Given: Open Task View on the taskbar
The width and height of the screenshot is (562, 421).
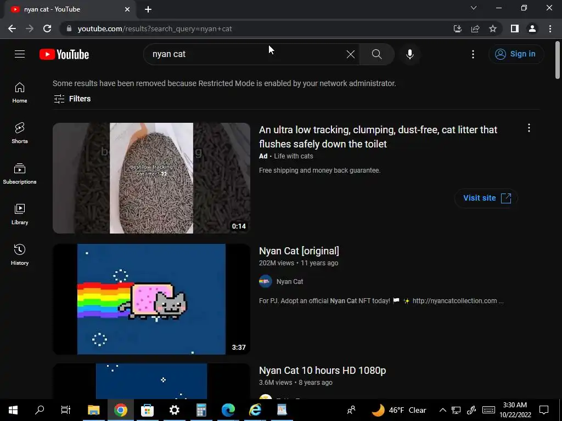Looking at the screenshot, I should (66, 410).
